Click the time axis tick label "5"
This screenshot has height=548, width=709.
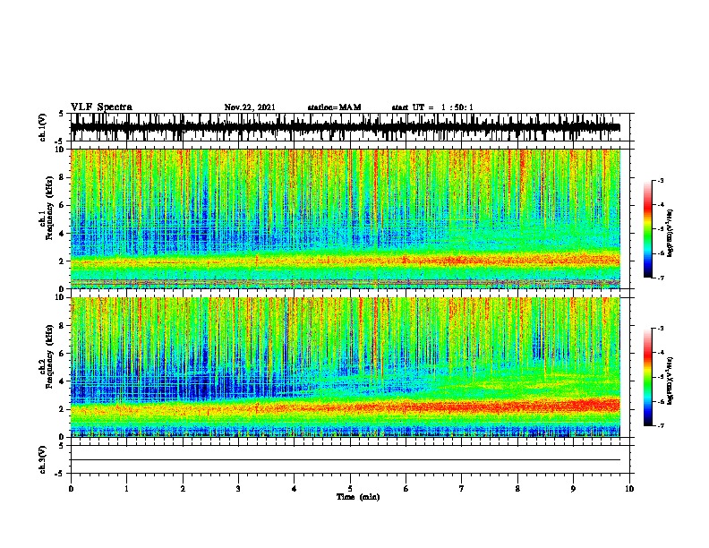click(x=350, y=489)
